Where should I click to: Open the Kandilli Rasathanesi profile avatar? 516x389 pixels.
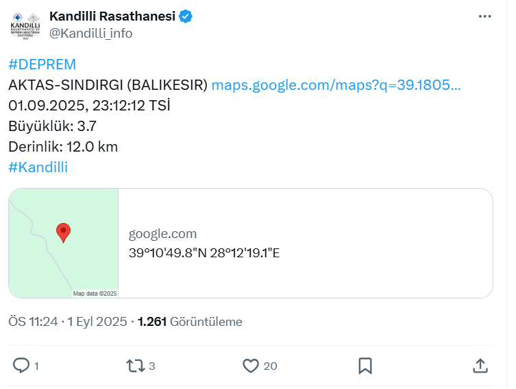[x=25, y=25]
